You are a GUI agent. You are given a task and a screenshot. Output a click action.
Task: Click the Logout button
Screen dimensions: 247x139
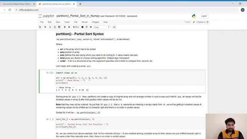click(x=204, y=16)
